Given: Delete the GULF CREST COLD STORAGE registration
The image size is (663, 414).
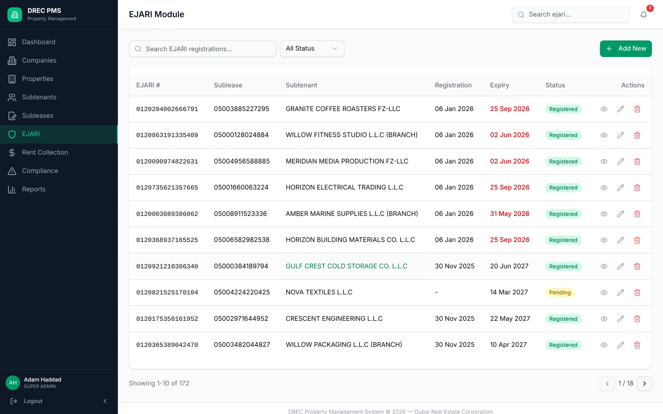Looking at the screenshot, I should tap(637, 266).
